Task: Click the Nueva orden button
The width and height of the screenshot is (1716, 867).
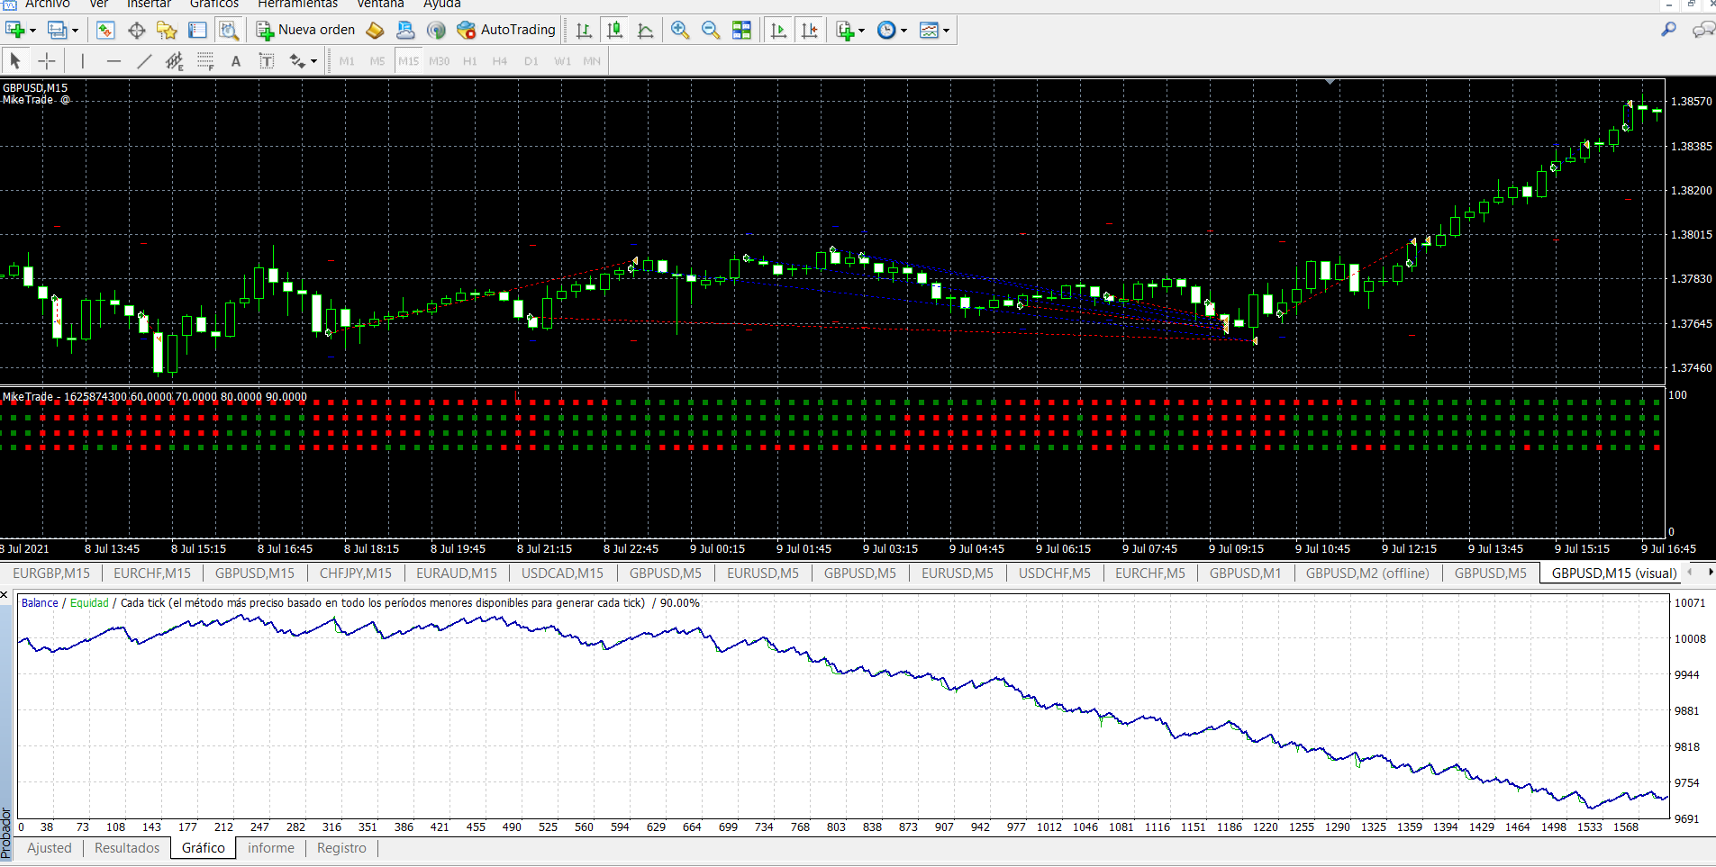Action: (306, 30)
